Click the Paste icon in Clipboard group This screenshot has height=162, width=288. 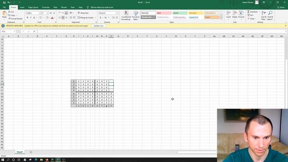(x=4, y=13)
